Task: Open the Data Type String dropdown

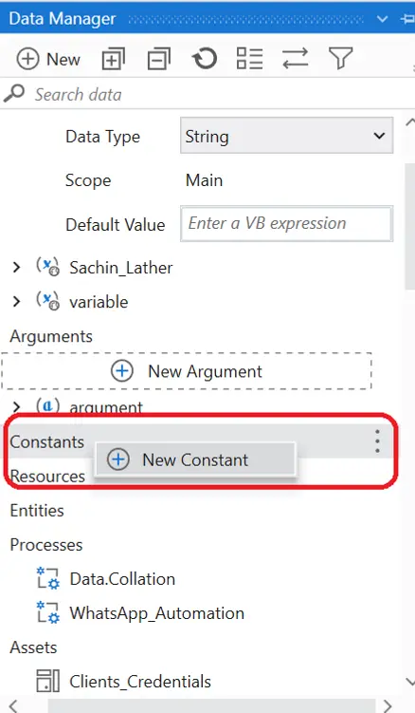Action: click(x=286, y=136)
